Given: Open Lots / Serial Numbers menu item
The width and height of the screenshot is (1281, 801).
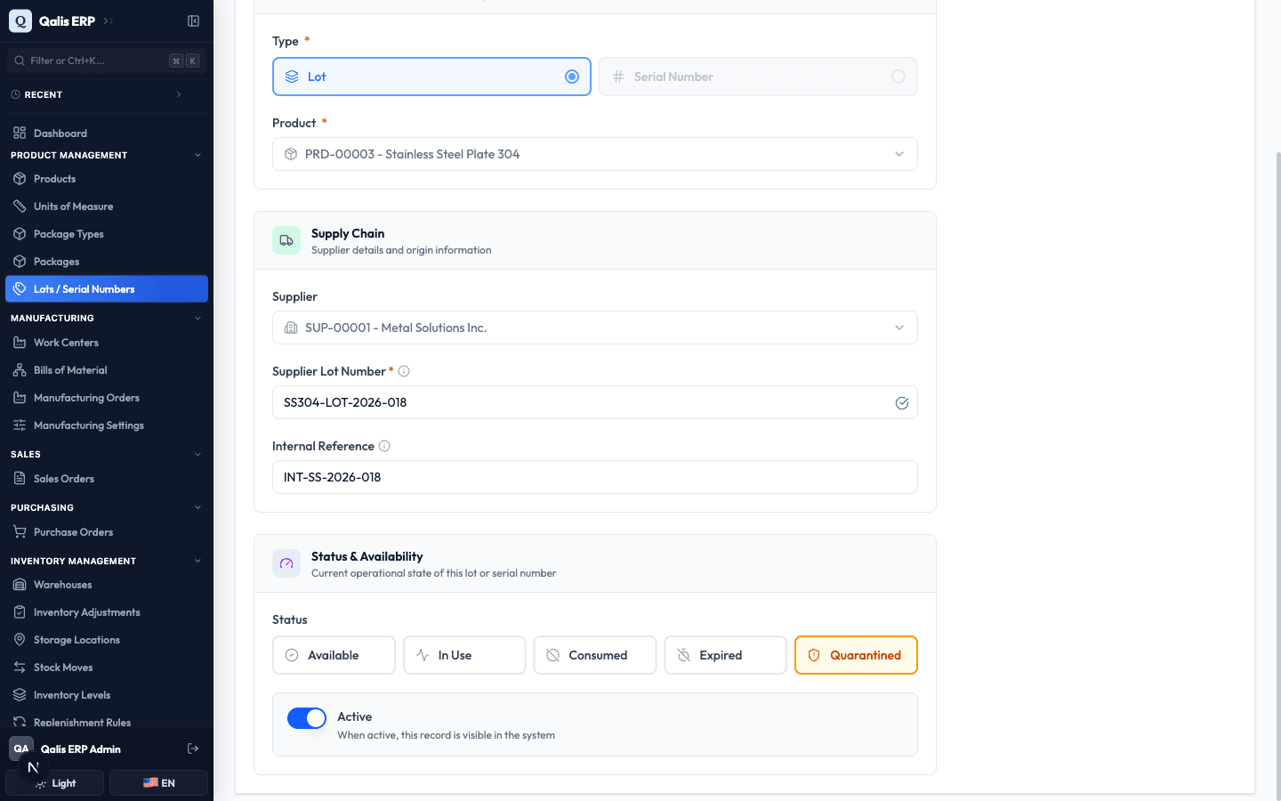Looking at the screenshot, I should click(x=107, y=289).
